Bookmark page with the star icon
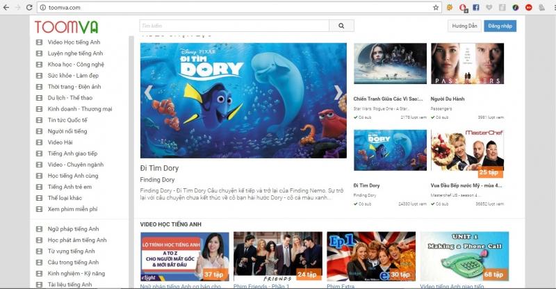The image size is (556, 289). click(436, 8)
